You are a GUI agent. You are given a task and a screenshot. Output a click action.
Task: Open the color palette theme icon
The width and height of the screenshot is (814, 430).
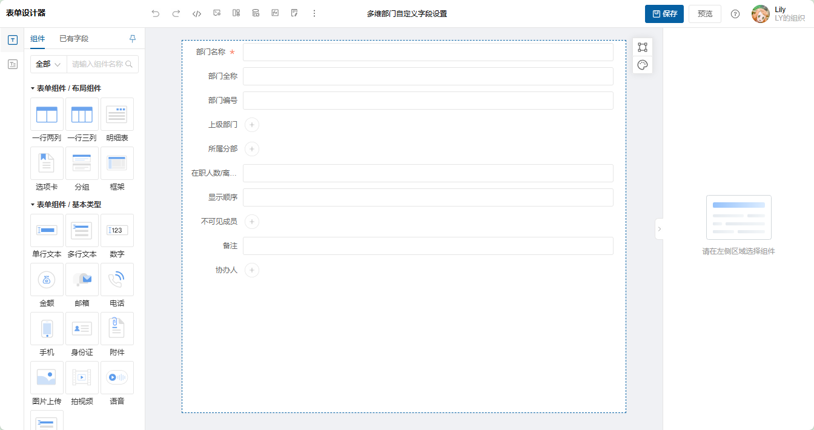643,65
